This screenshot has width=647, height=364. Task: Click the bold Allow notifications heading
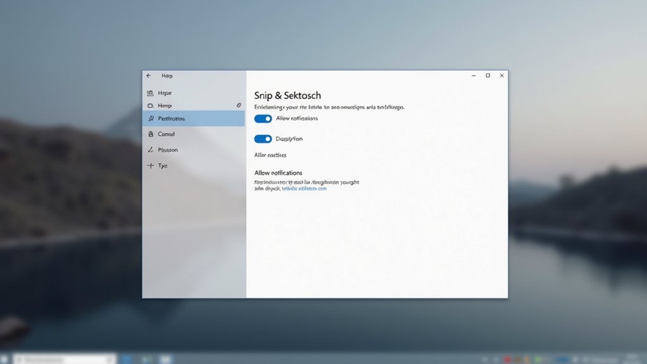click(278, 173)
